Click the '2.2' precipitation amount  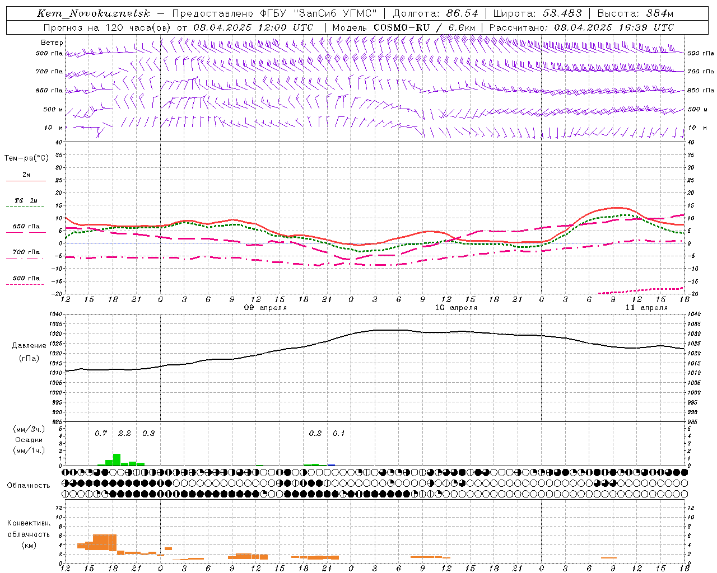pos(124,433)
